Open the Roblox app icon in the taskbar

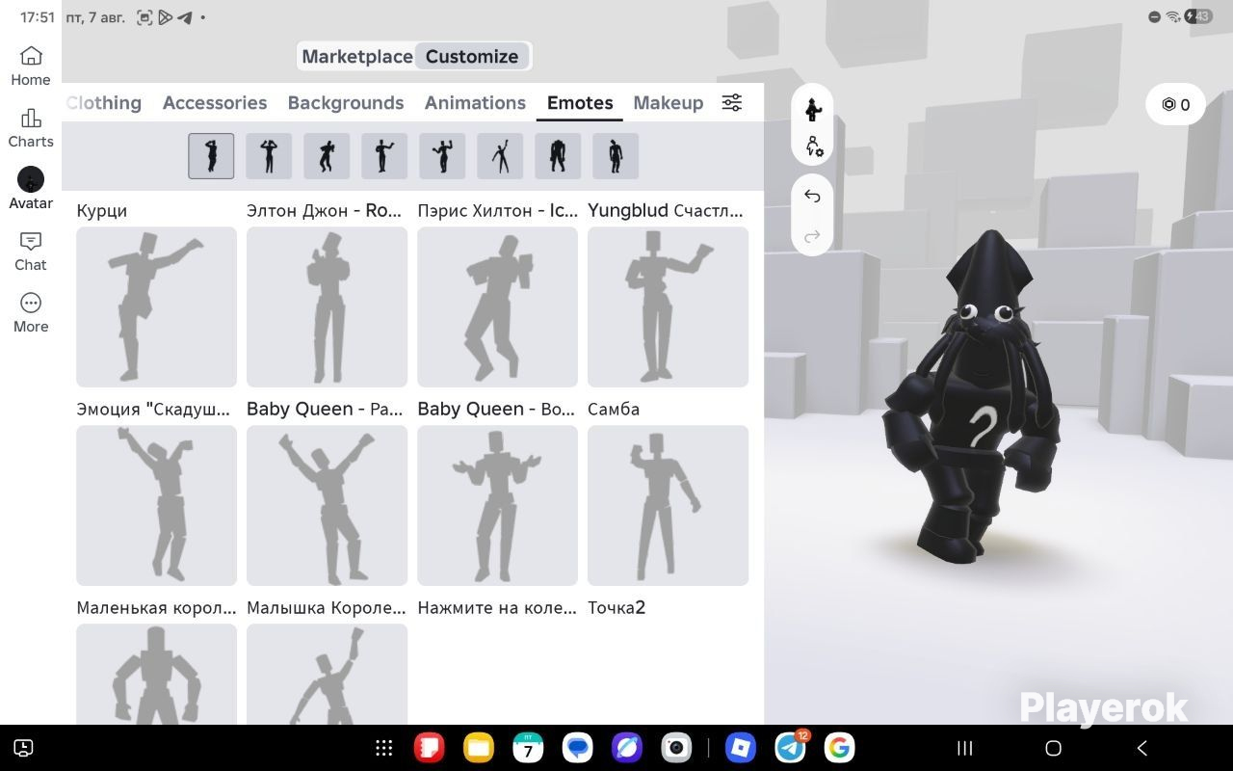click(x=740, y=748)
